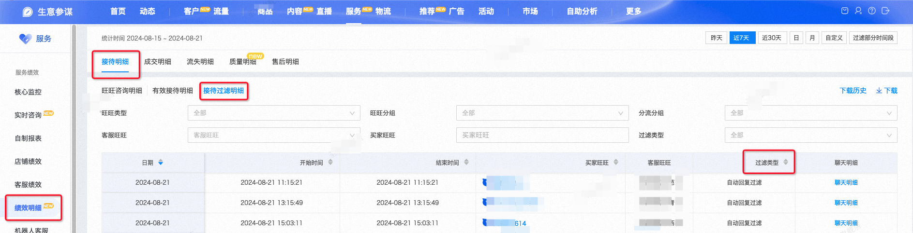
Task: Open 动态 in top navigation
Action: pyautogui.click(x=148, y=11)
